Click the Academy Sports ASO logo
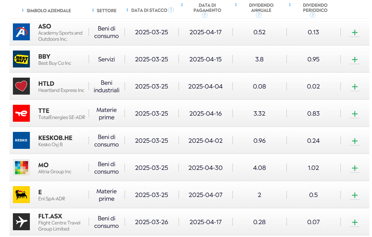Viewport: 372px width, 237px height. (x=21, y=32)
